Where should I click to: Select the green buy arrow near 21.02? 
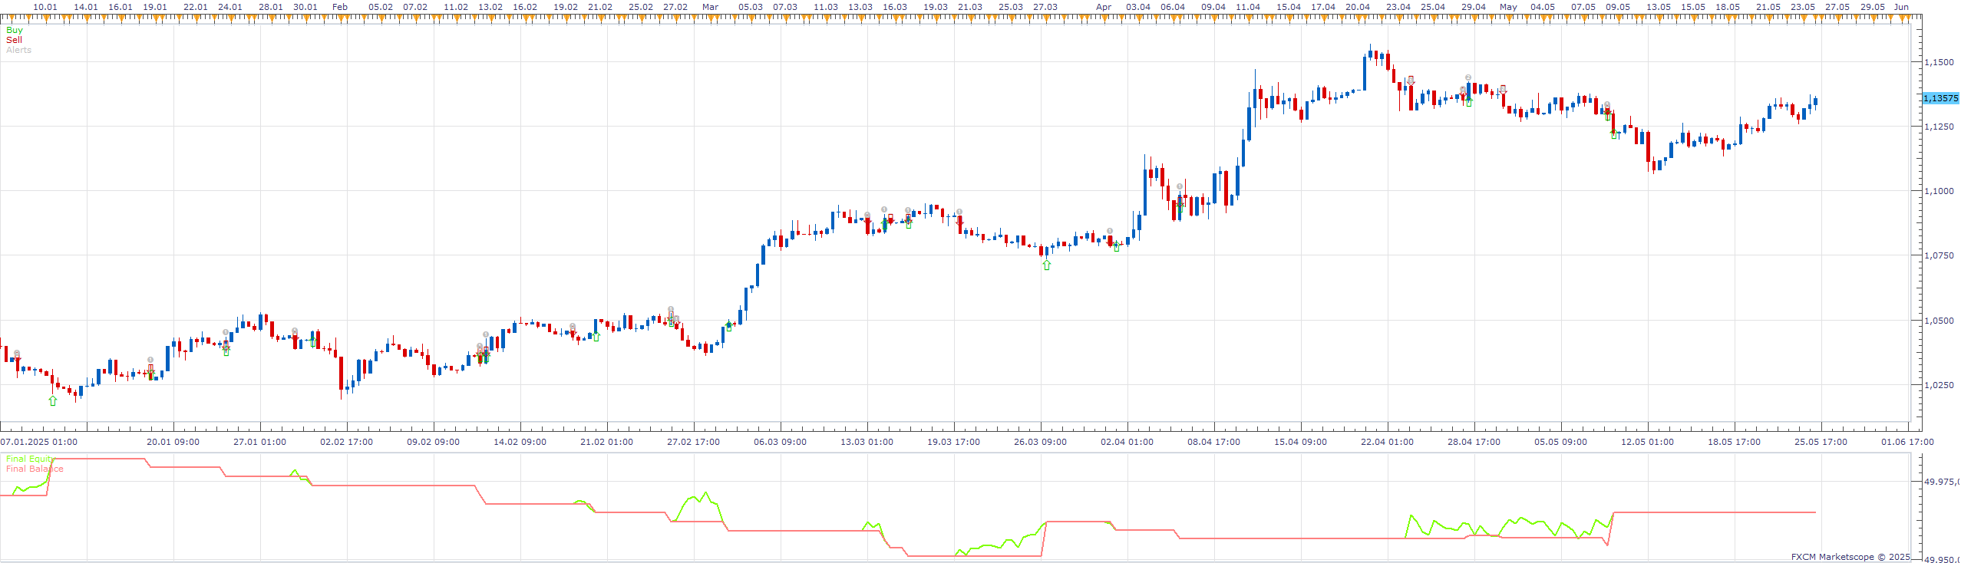point(596,336)
